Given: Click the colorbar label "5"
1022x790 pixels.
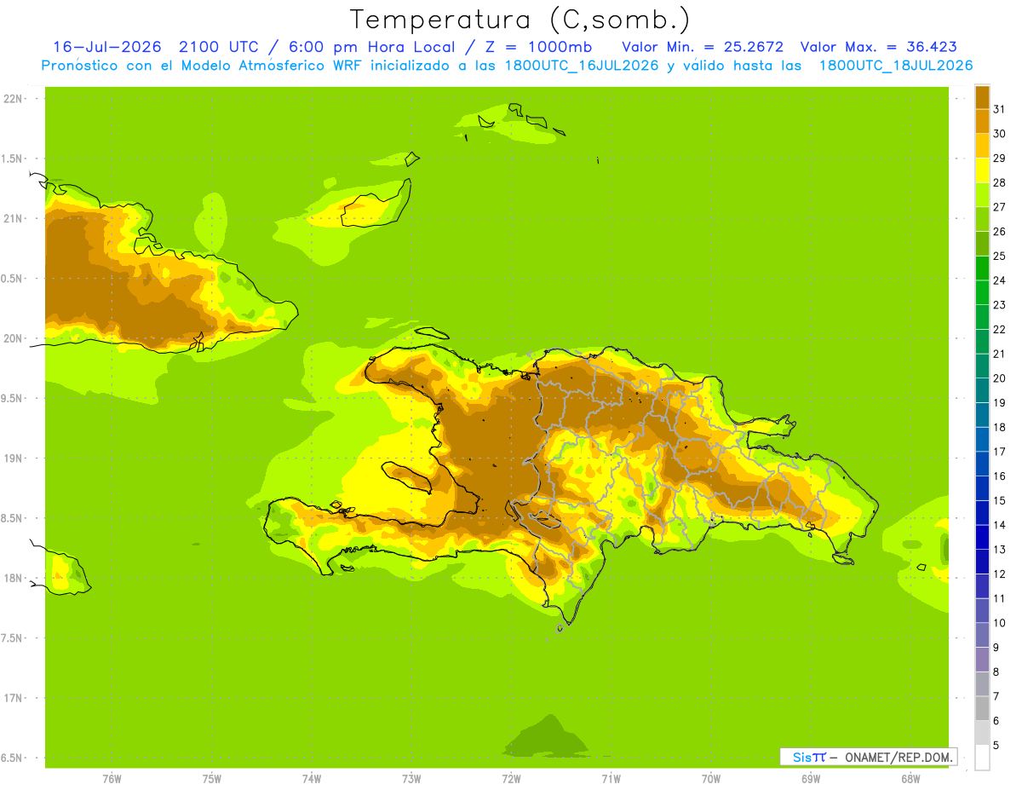Looking at the screenshot, I should (x=996, y=746).
